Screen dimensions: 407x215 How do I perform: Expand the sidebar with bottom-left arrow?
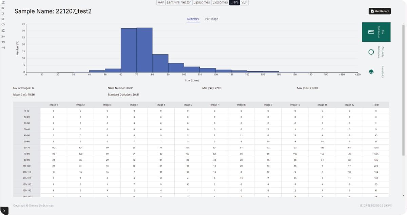pyautogui.click(x=4, y=211)
